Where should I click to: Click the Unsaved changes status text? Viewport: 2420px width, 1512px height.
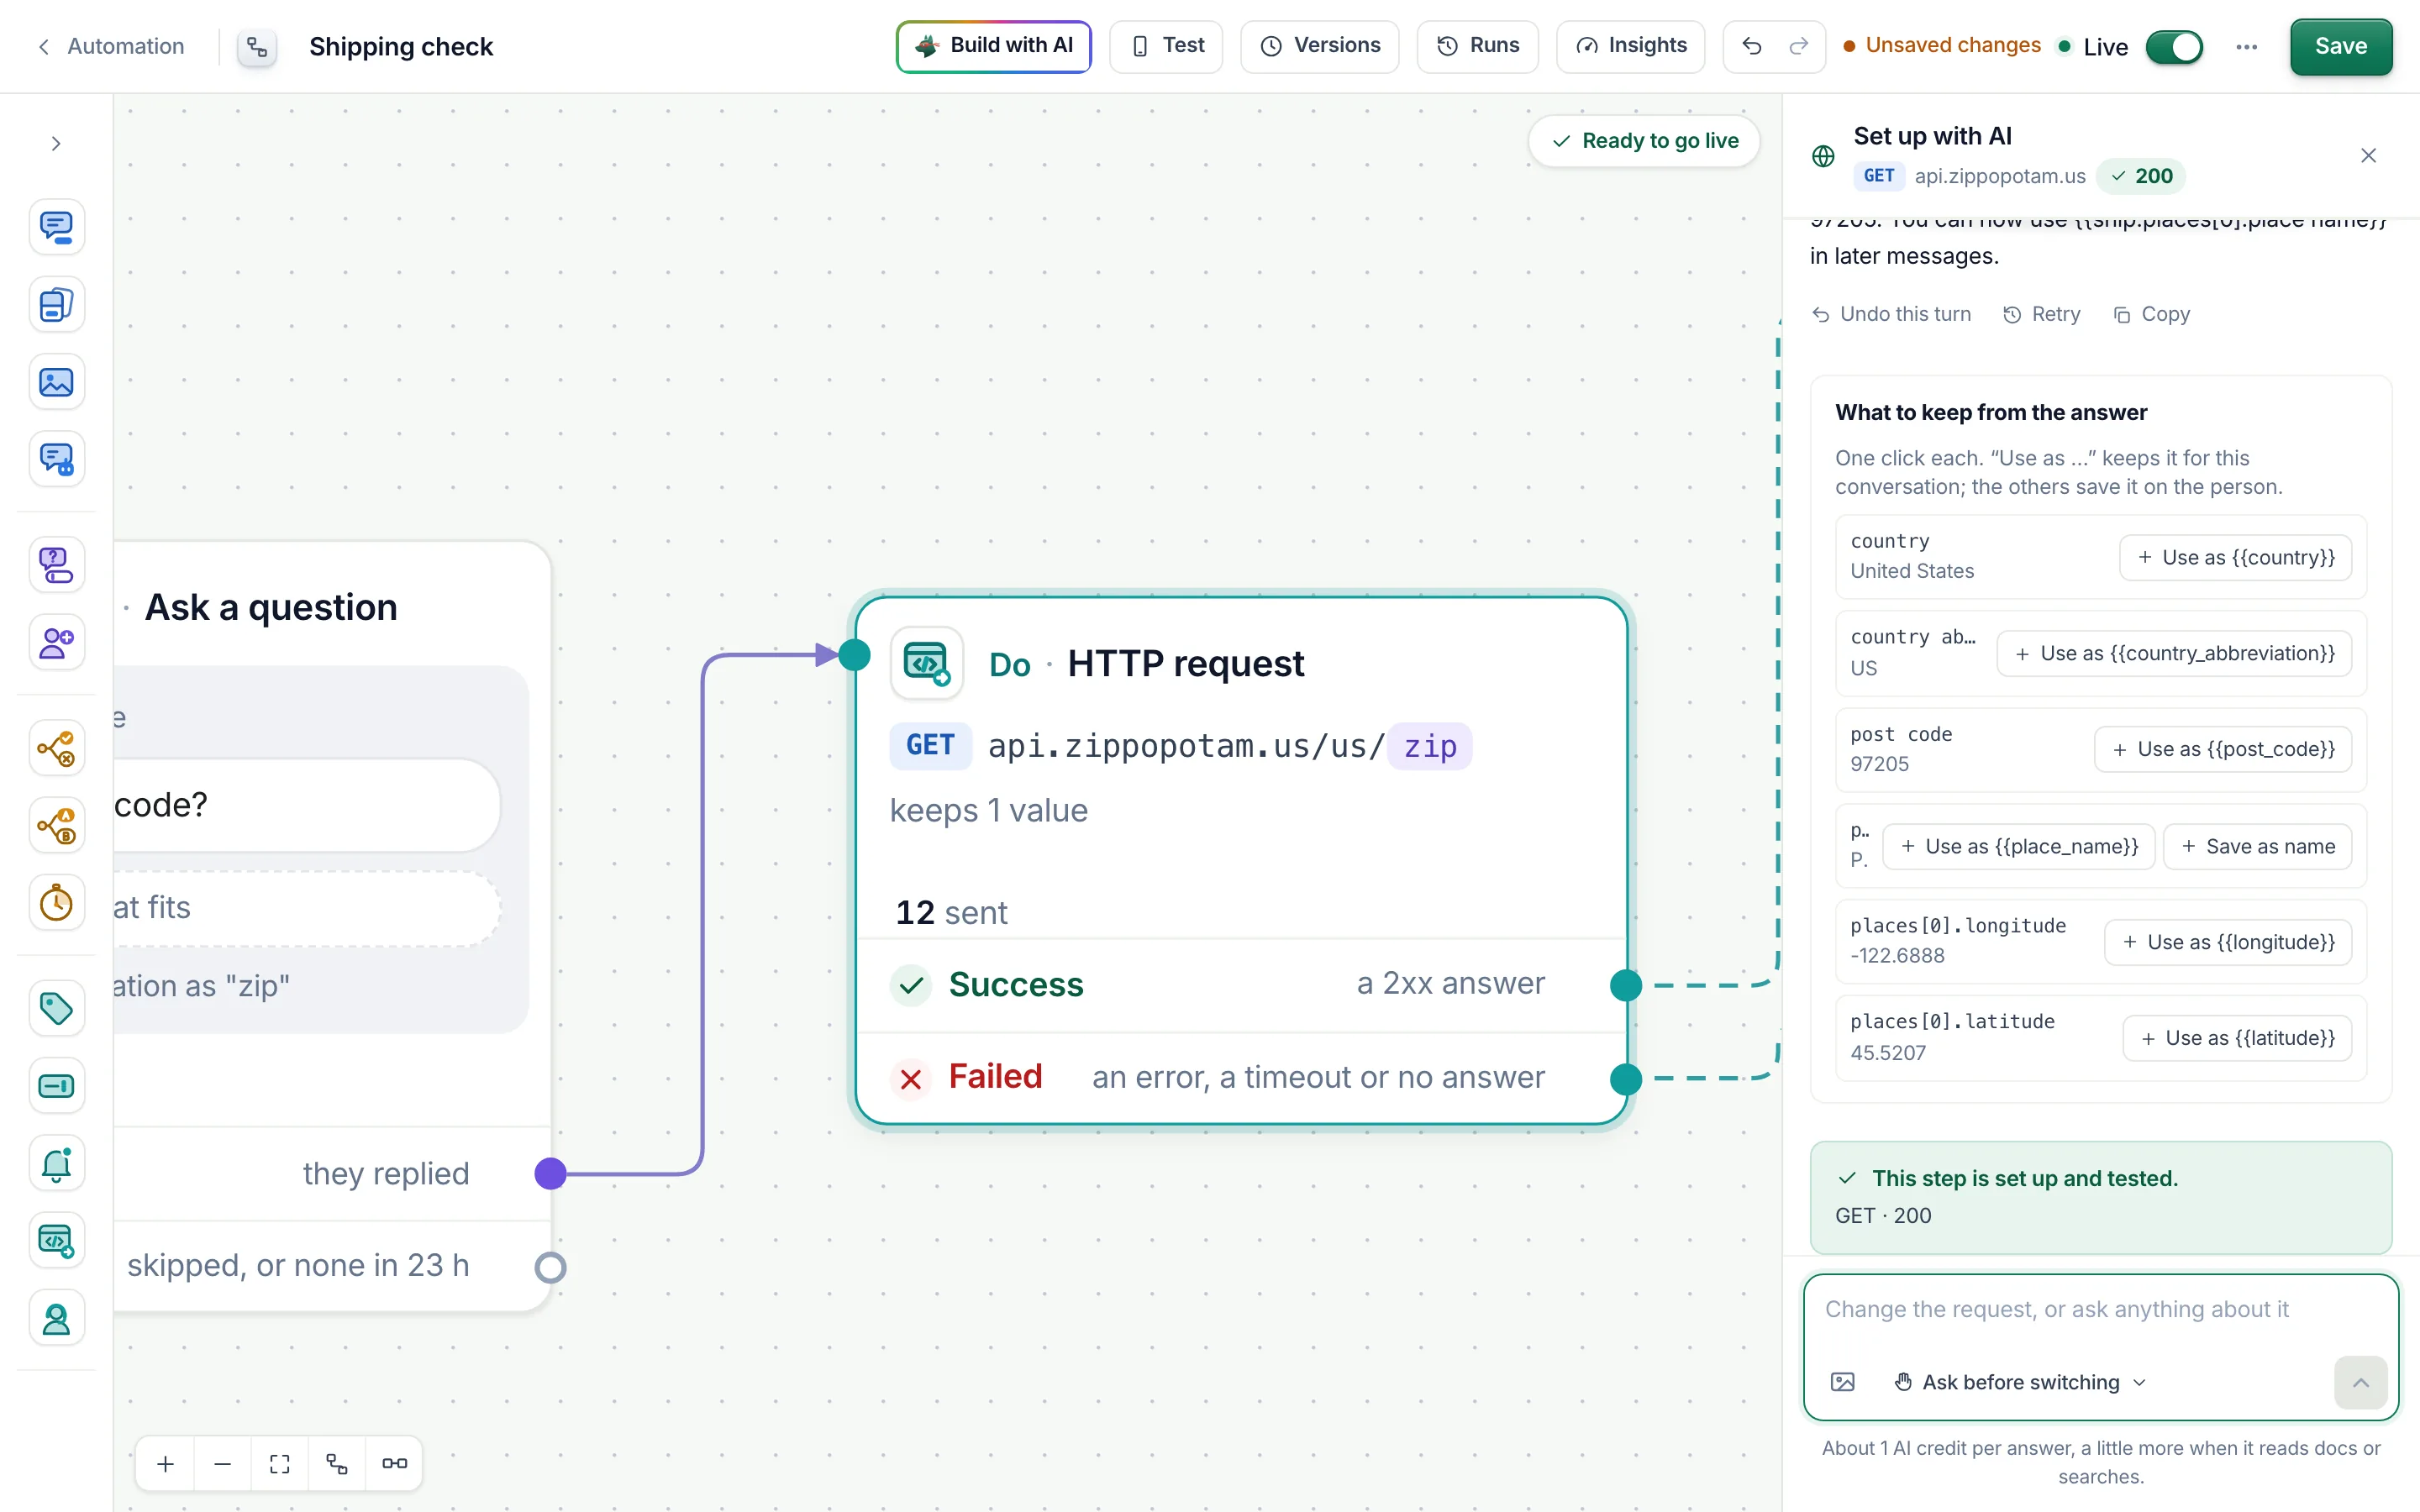point(1952,45)
